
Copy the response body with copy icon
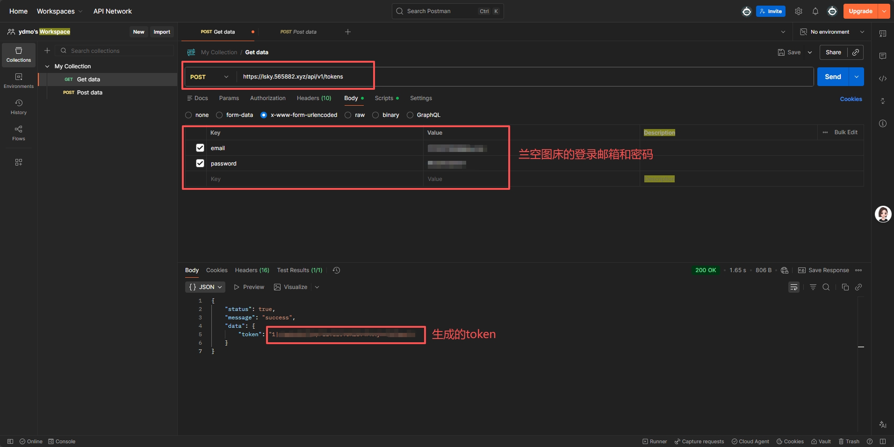[845, 287]
